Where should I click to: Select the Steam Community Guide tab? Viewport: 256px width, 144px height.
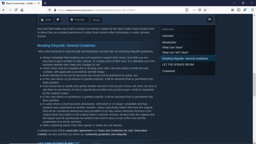coord(21,3)
